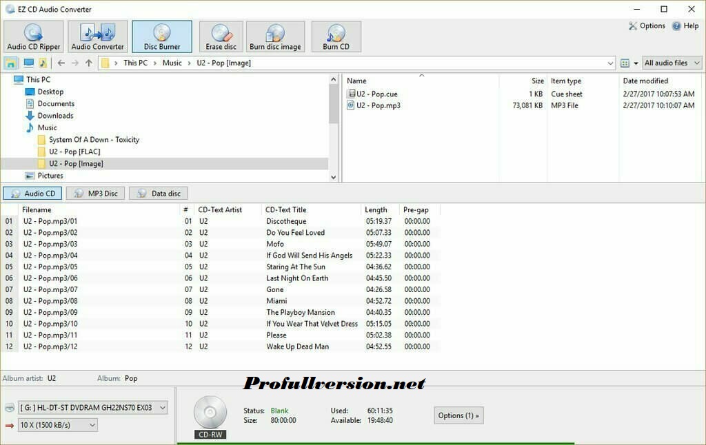Open the Erase disc tool
The width and height of the screenshot is (706, 445).
220,36
